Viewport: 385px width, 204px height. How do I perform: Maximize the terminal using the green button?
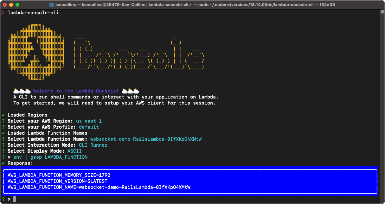point(17,5)
